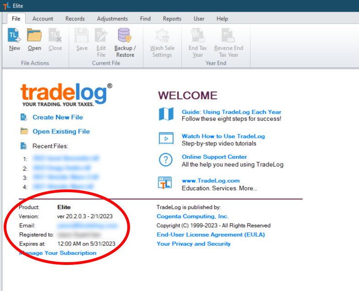Open the Find ribbon tab
Screen dimensions: 359x291
pyautogui.click(x=146, y=18)
